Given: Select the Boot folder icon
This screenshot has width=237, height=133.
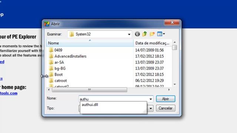Looking at the screenshot, I should pyautogui.click(x=51, y=74).
